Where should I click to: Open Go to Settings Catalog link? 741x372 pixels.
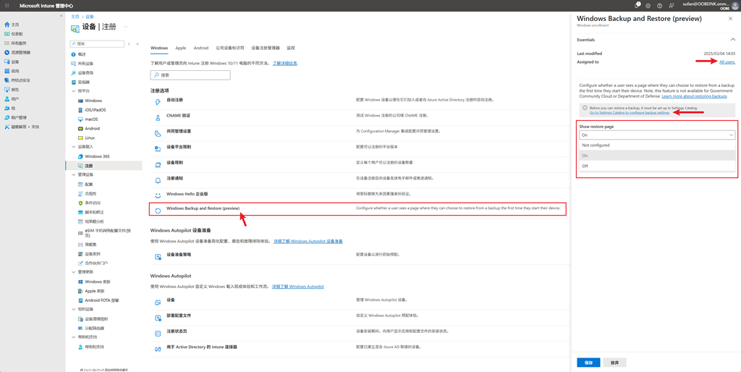coord(630,113)
